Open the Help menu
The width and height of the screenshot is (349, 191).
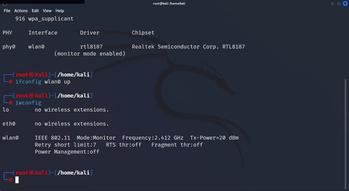click(x=60, y=11)
